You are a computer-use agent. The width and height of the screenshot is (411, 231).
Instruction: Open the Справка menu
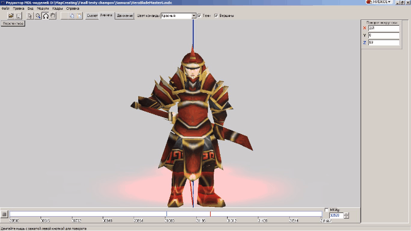tap(72, 8)
